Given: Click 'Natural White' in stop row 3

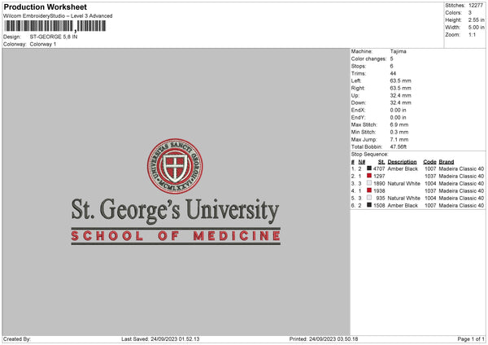Looking at the screenshot, I should coord(404,183).
